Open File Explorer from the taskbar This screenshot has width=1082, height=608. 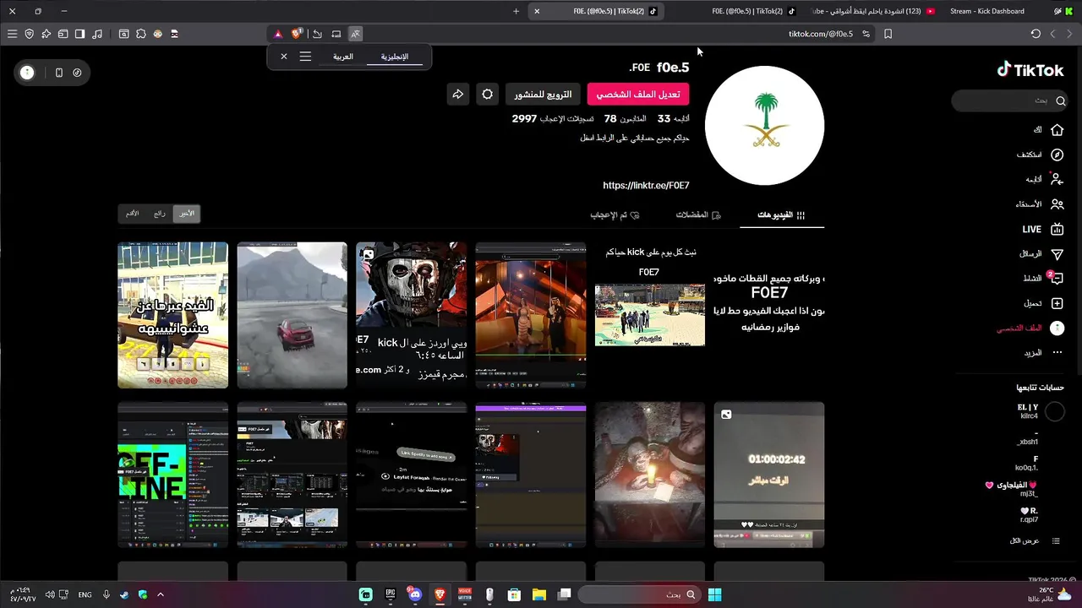538,594
